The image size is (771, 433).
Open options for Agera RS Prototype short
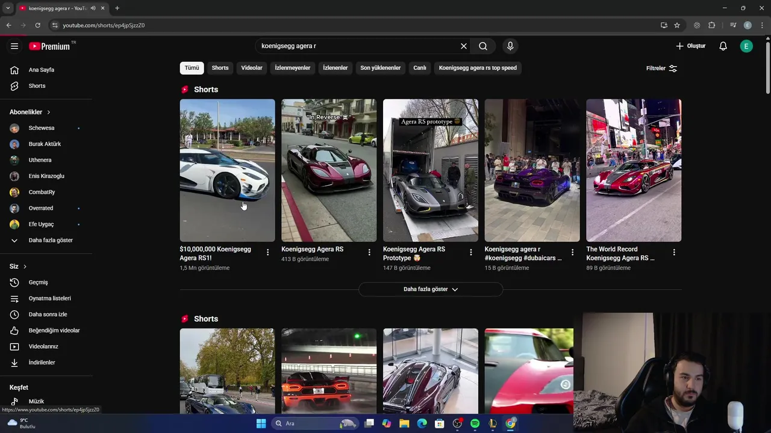[x=471, y=253]
